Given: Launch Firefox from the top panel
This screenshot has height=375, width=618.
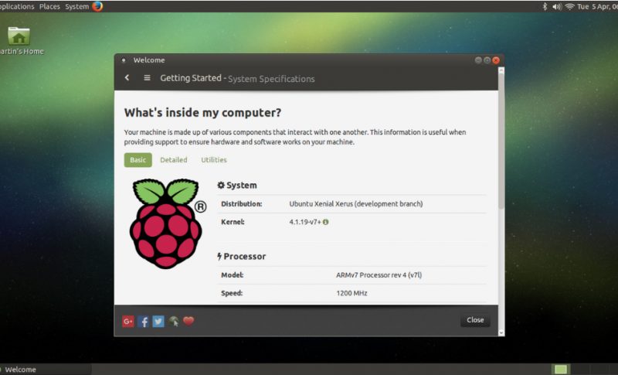Looking at the screenshot, I should coord(97,6).
